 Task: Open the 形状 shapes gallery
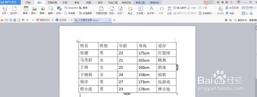tap(59, 10)
